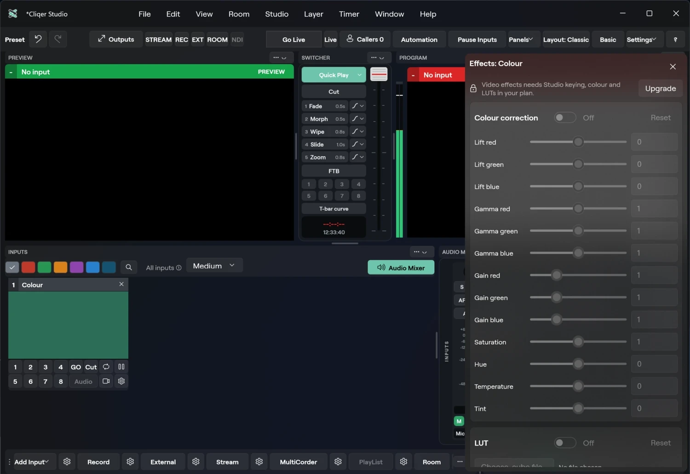This screenshot has width=690, height=474.
Task: Open Colour input settings gear
Action: click(121, 381)
